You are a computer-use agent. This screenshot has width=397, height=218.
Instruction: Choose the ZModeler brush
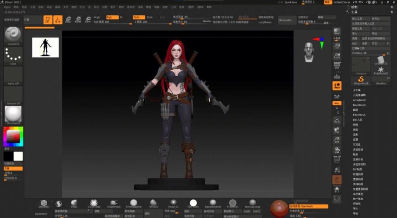click(x=43, y=203)
